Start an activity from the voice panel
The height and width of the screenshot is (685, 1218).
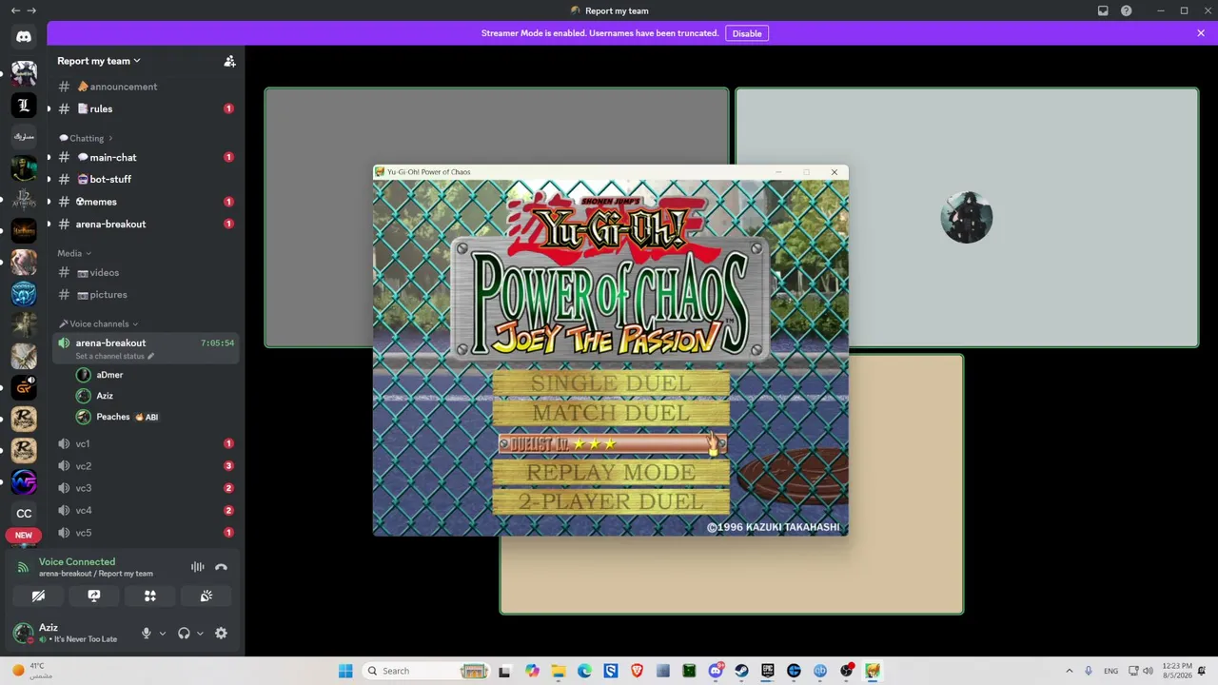150,596
